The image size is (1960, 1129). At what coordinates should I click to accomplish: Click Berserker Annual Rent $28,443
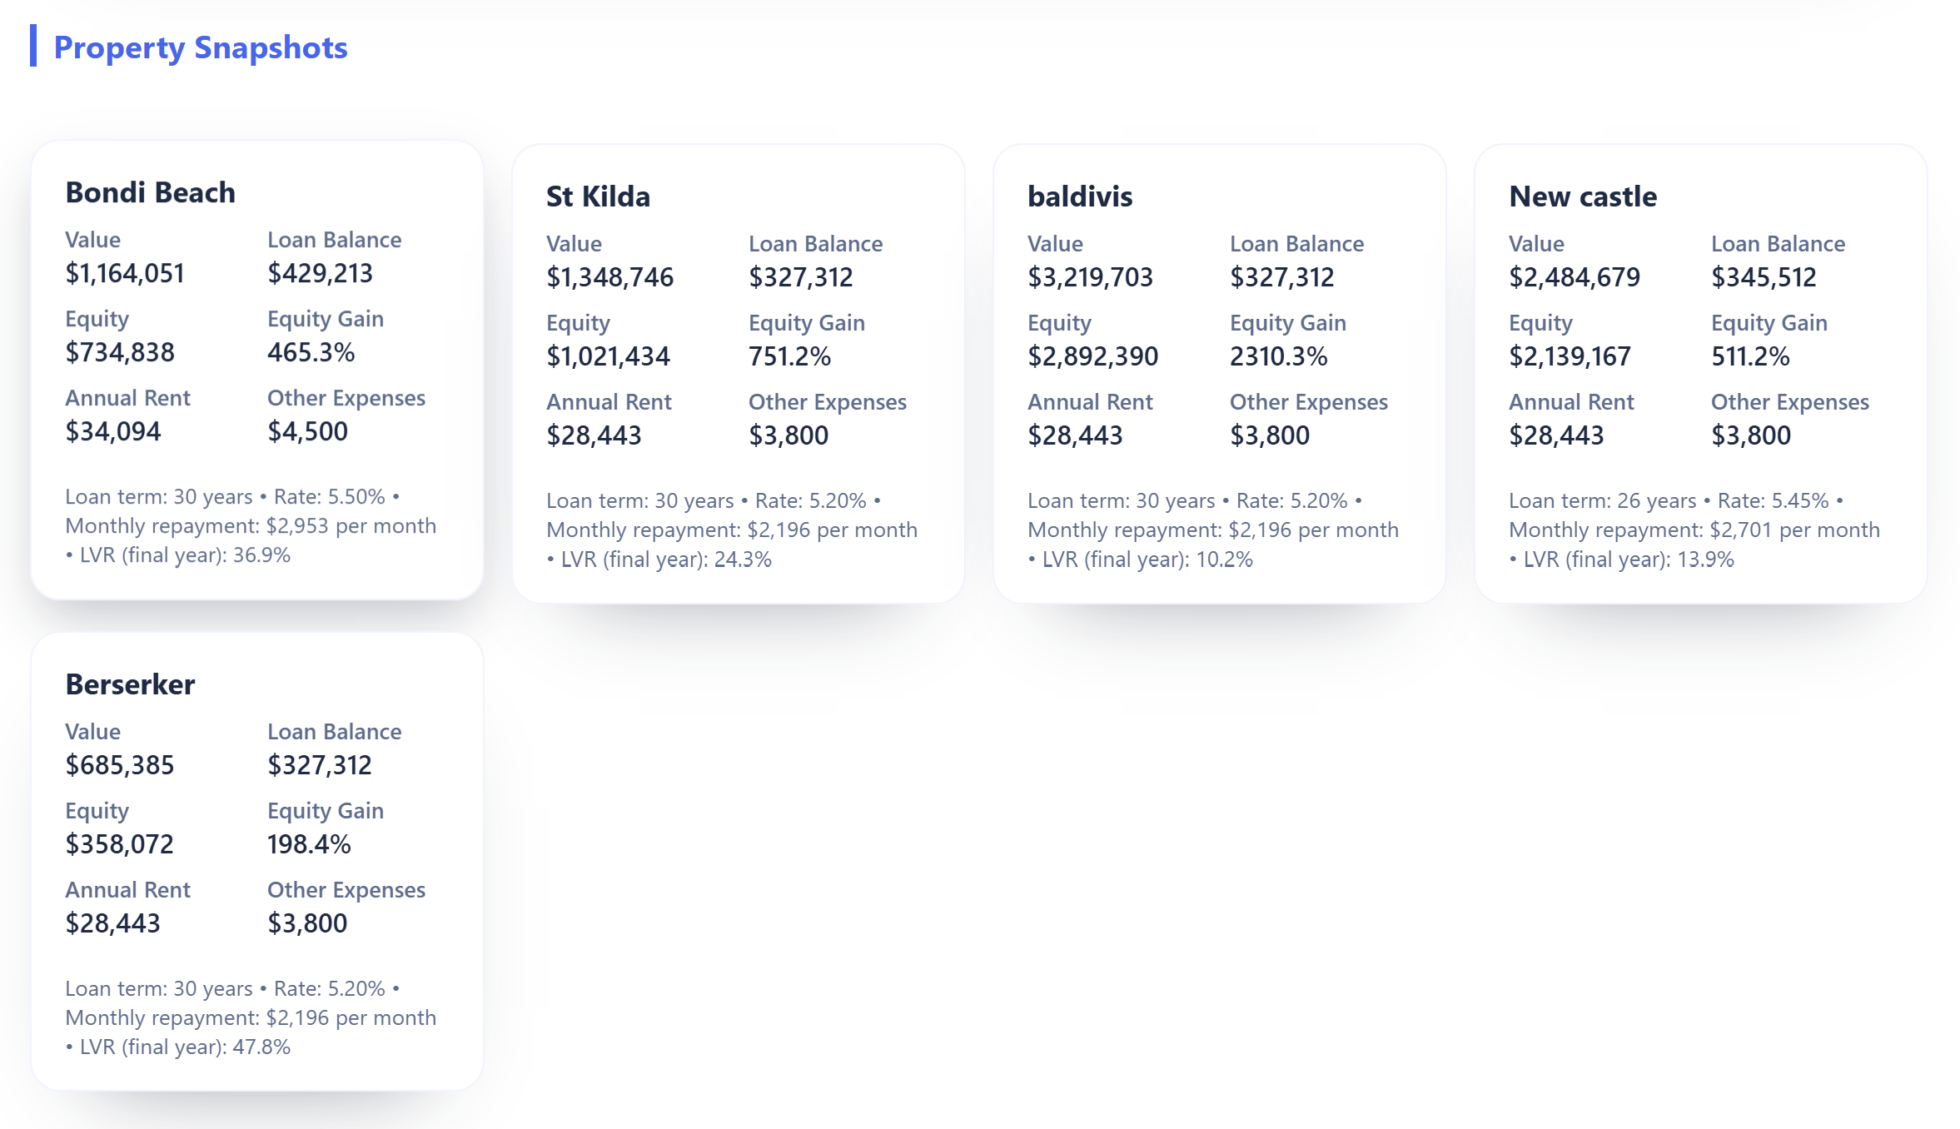[x=113, y=923]
